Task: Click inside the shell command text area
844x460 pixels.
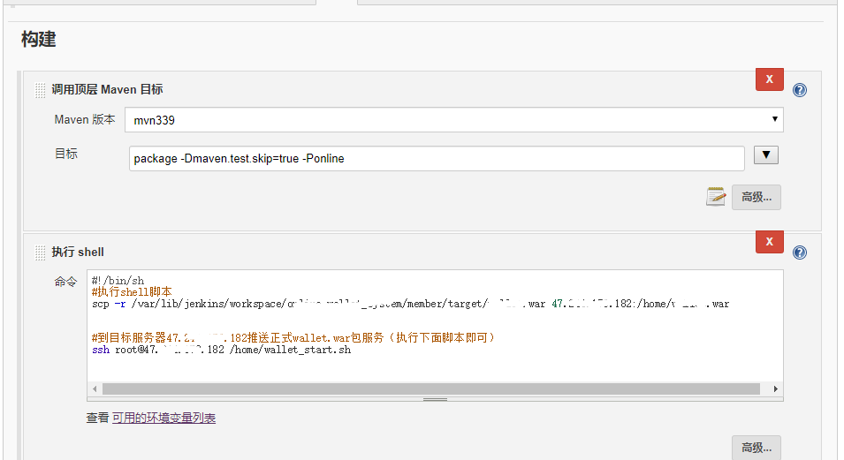Action: pos(435,326)
